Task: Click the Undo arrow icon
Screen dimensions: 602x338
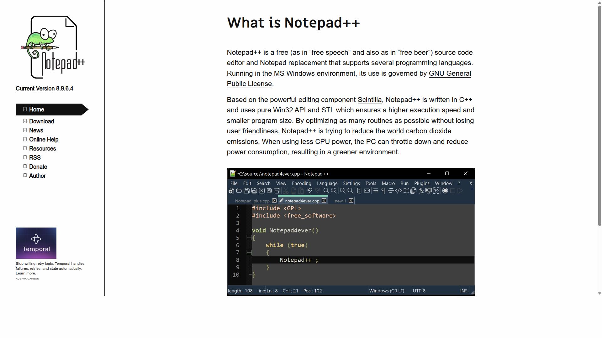Action: click(310, 191)
